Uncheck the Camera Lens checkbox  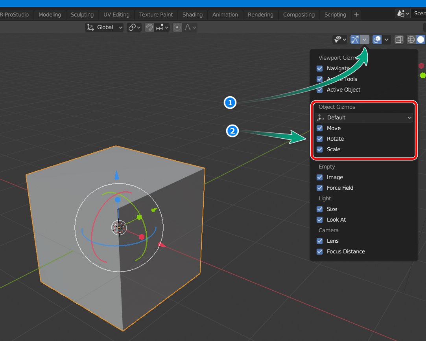[x=319, y=241]
